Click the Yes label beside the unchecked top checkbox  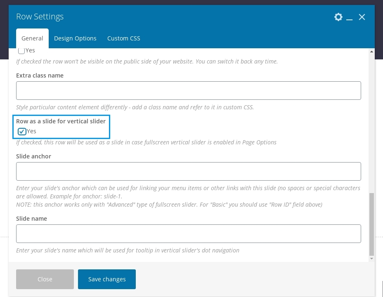pos(31,50)
